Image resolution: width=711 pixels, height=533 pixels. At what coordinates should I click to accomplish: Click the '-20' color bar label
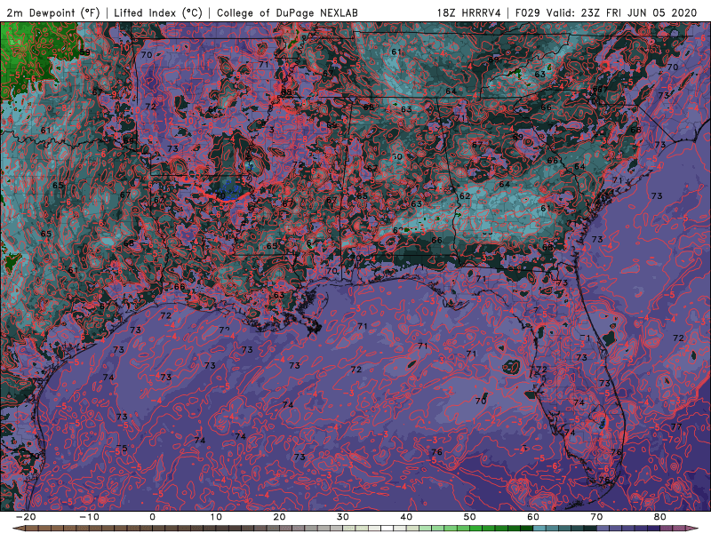pyautogui.click(x=26, y=517)
